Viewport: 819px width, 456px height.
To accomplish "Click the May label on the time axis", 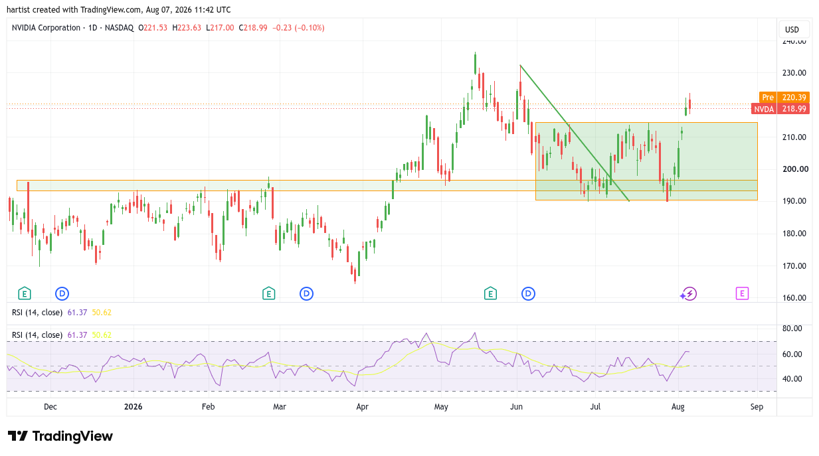I will [x=442, y=406].
